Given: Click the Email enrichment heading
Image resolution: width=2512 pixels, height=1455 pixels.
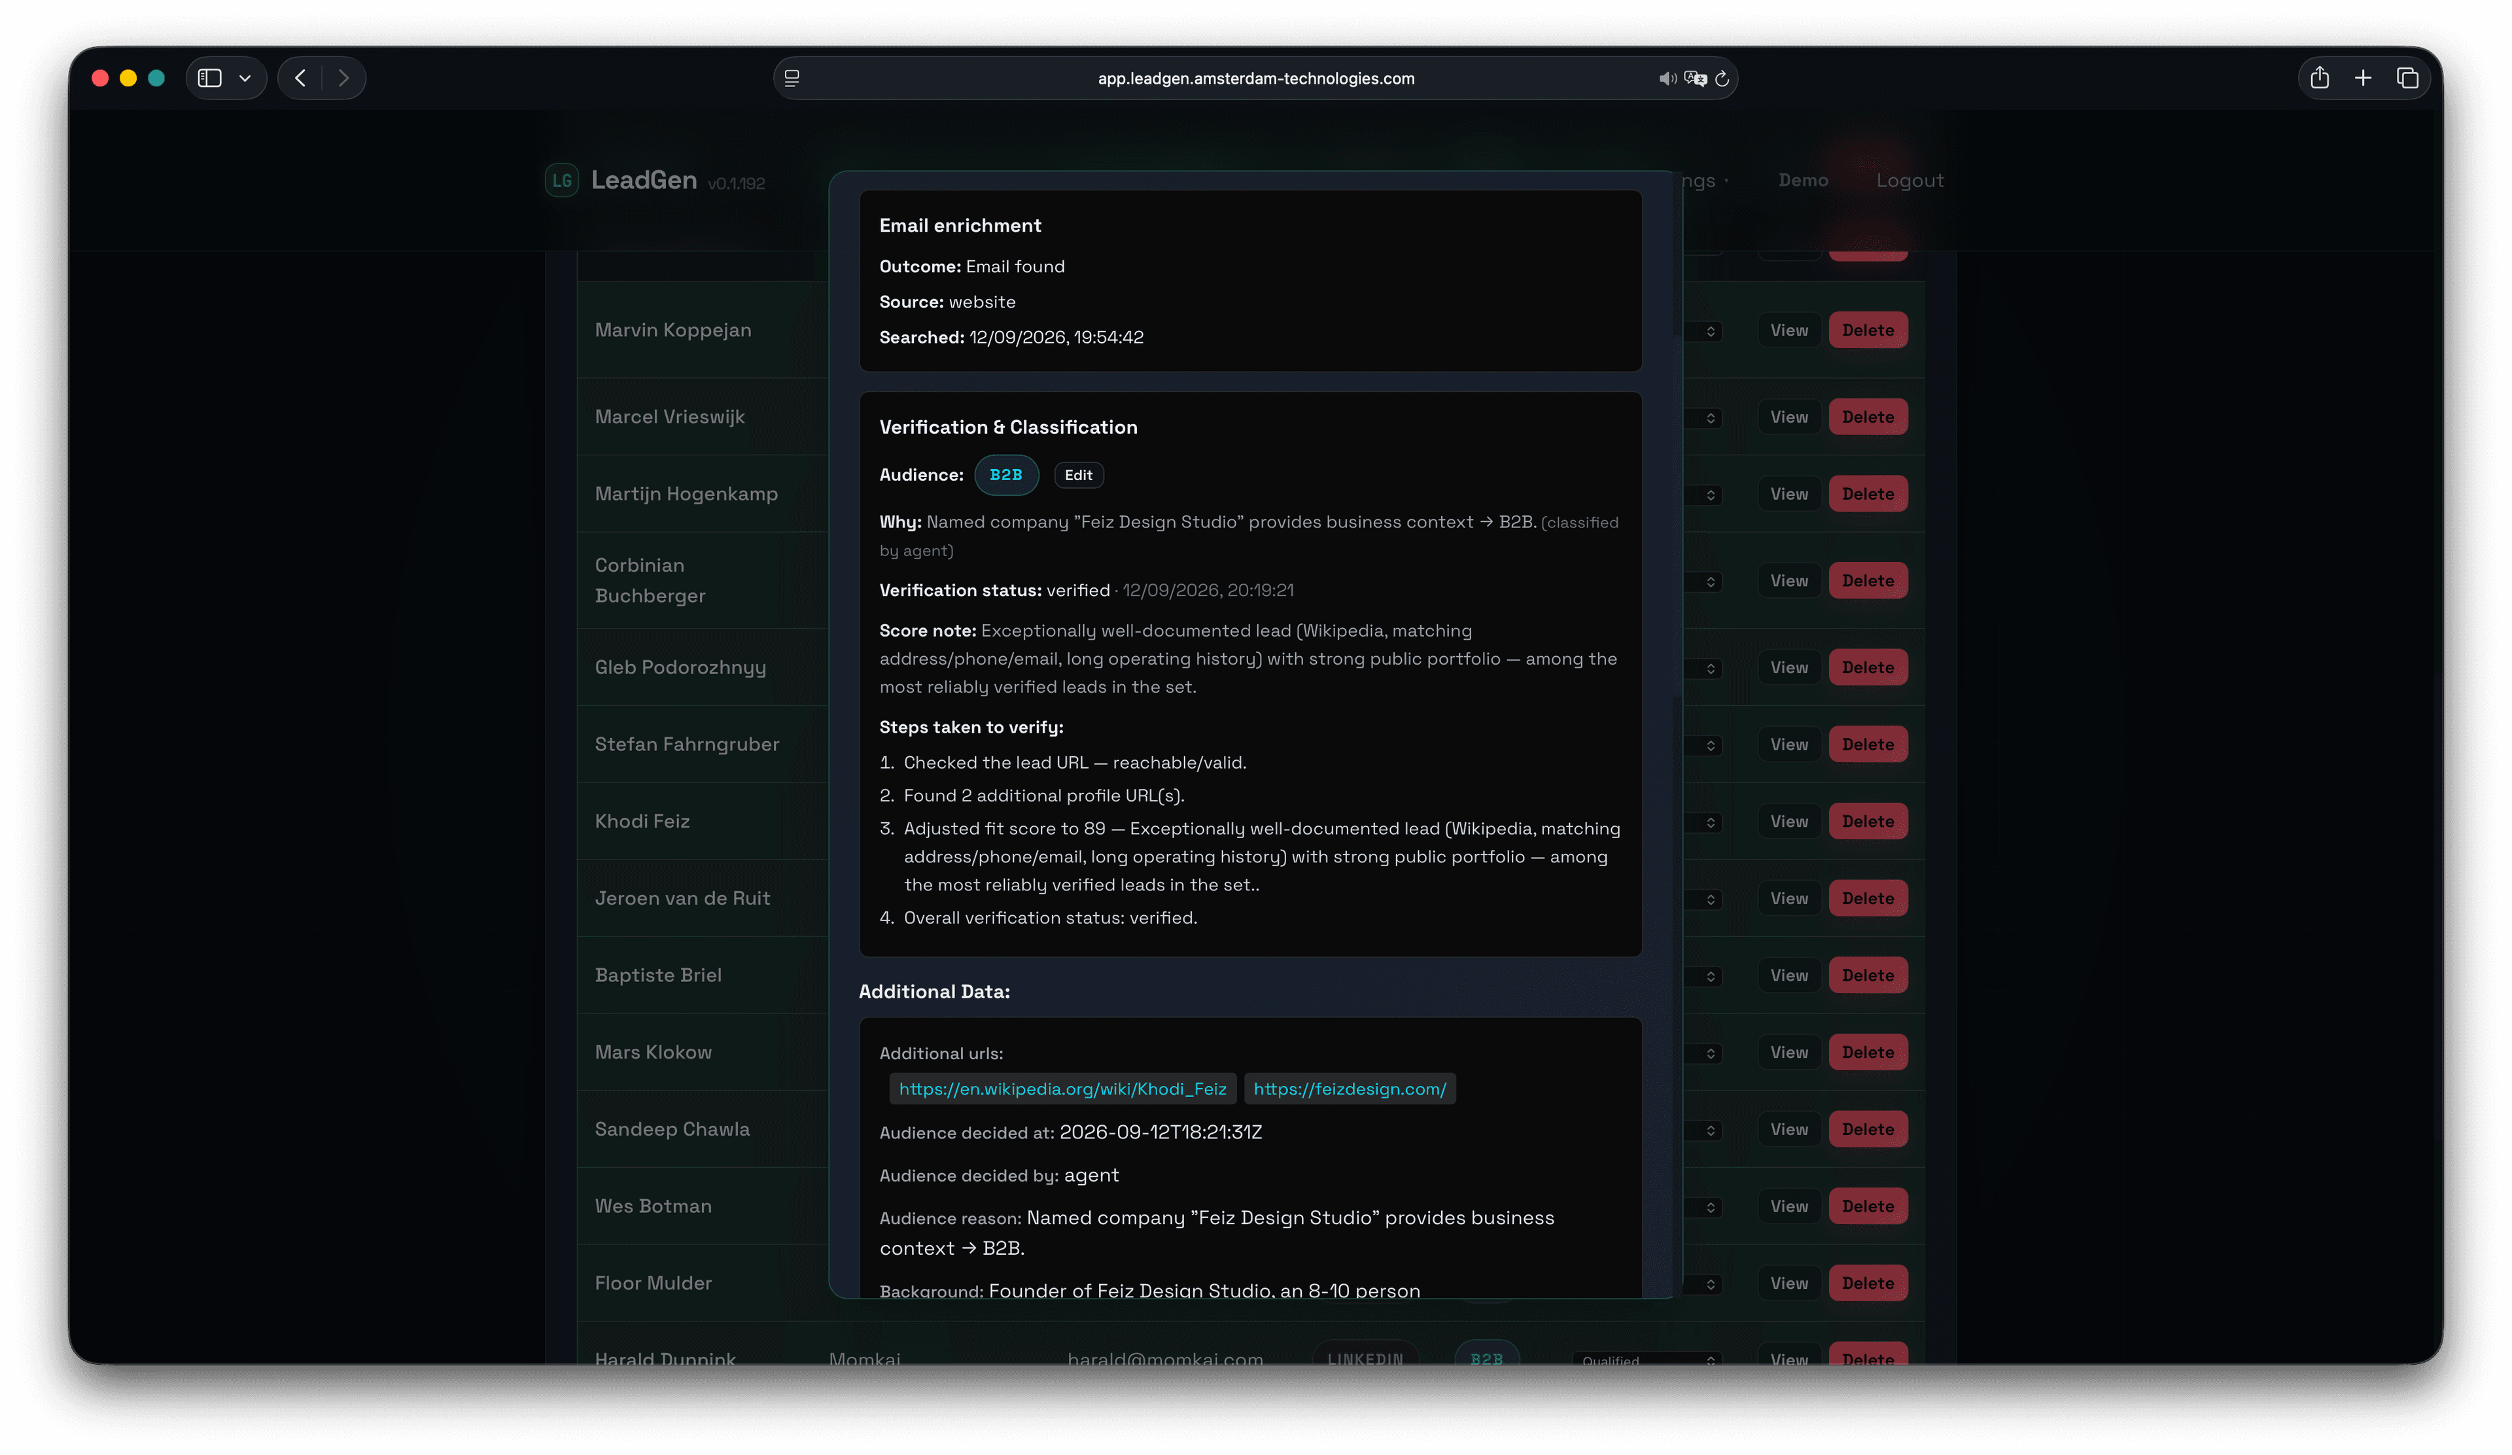Looking at the screenshot, I should click(960, 226).
